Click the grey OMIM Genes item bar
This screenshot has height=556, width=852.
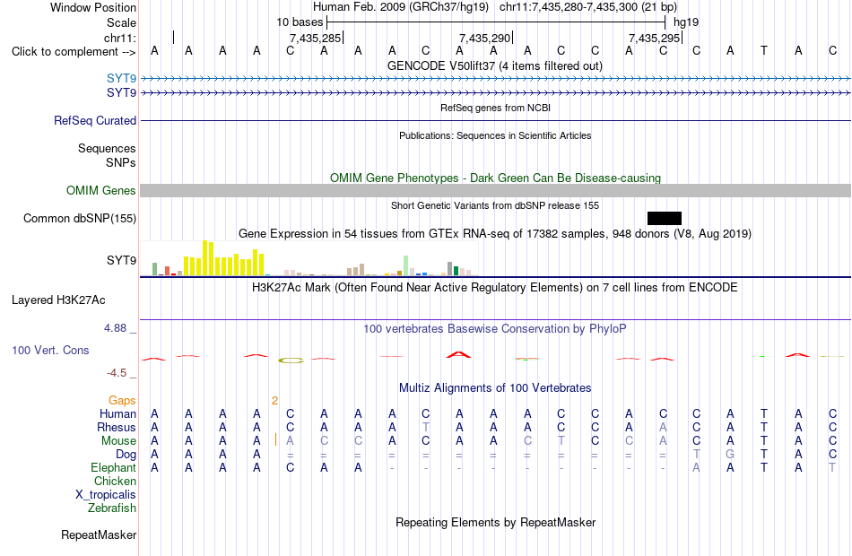pos(495,190)
